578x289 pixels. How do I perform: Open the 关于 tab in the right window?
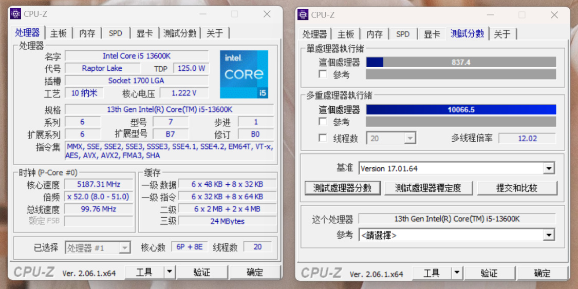(x=502, y=34)
